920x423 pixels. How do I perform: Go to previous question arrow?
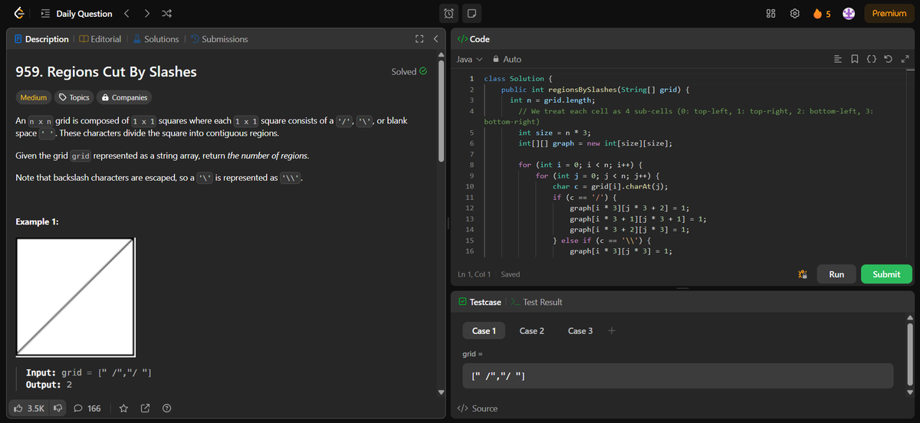(127, 14)
